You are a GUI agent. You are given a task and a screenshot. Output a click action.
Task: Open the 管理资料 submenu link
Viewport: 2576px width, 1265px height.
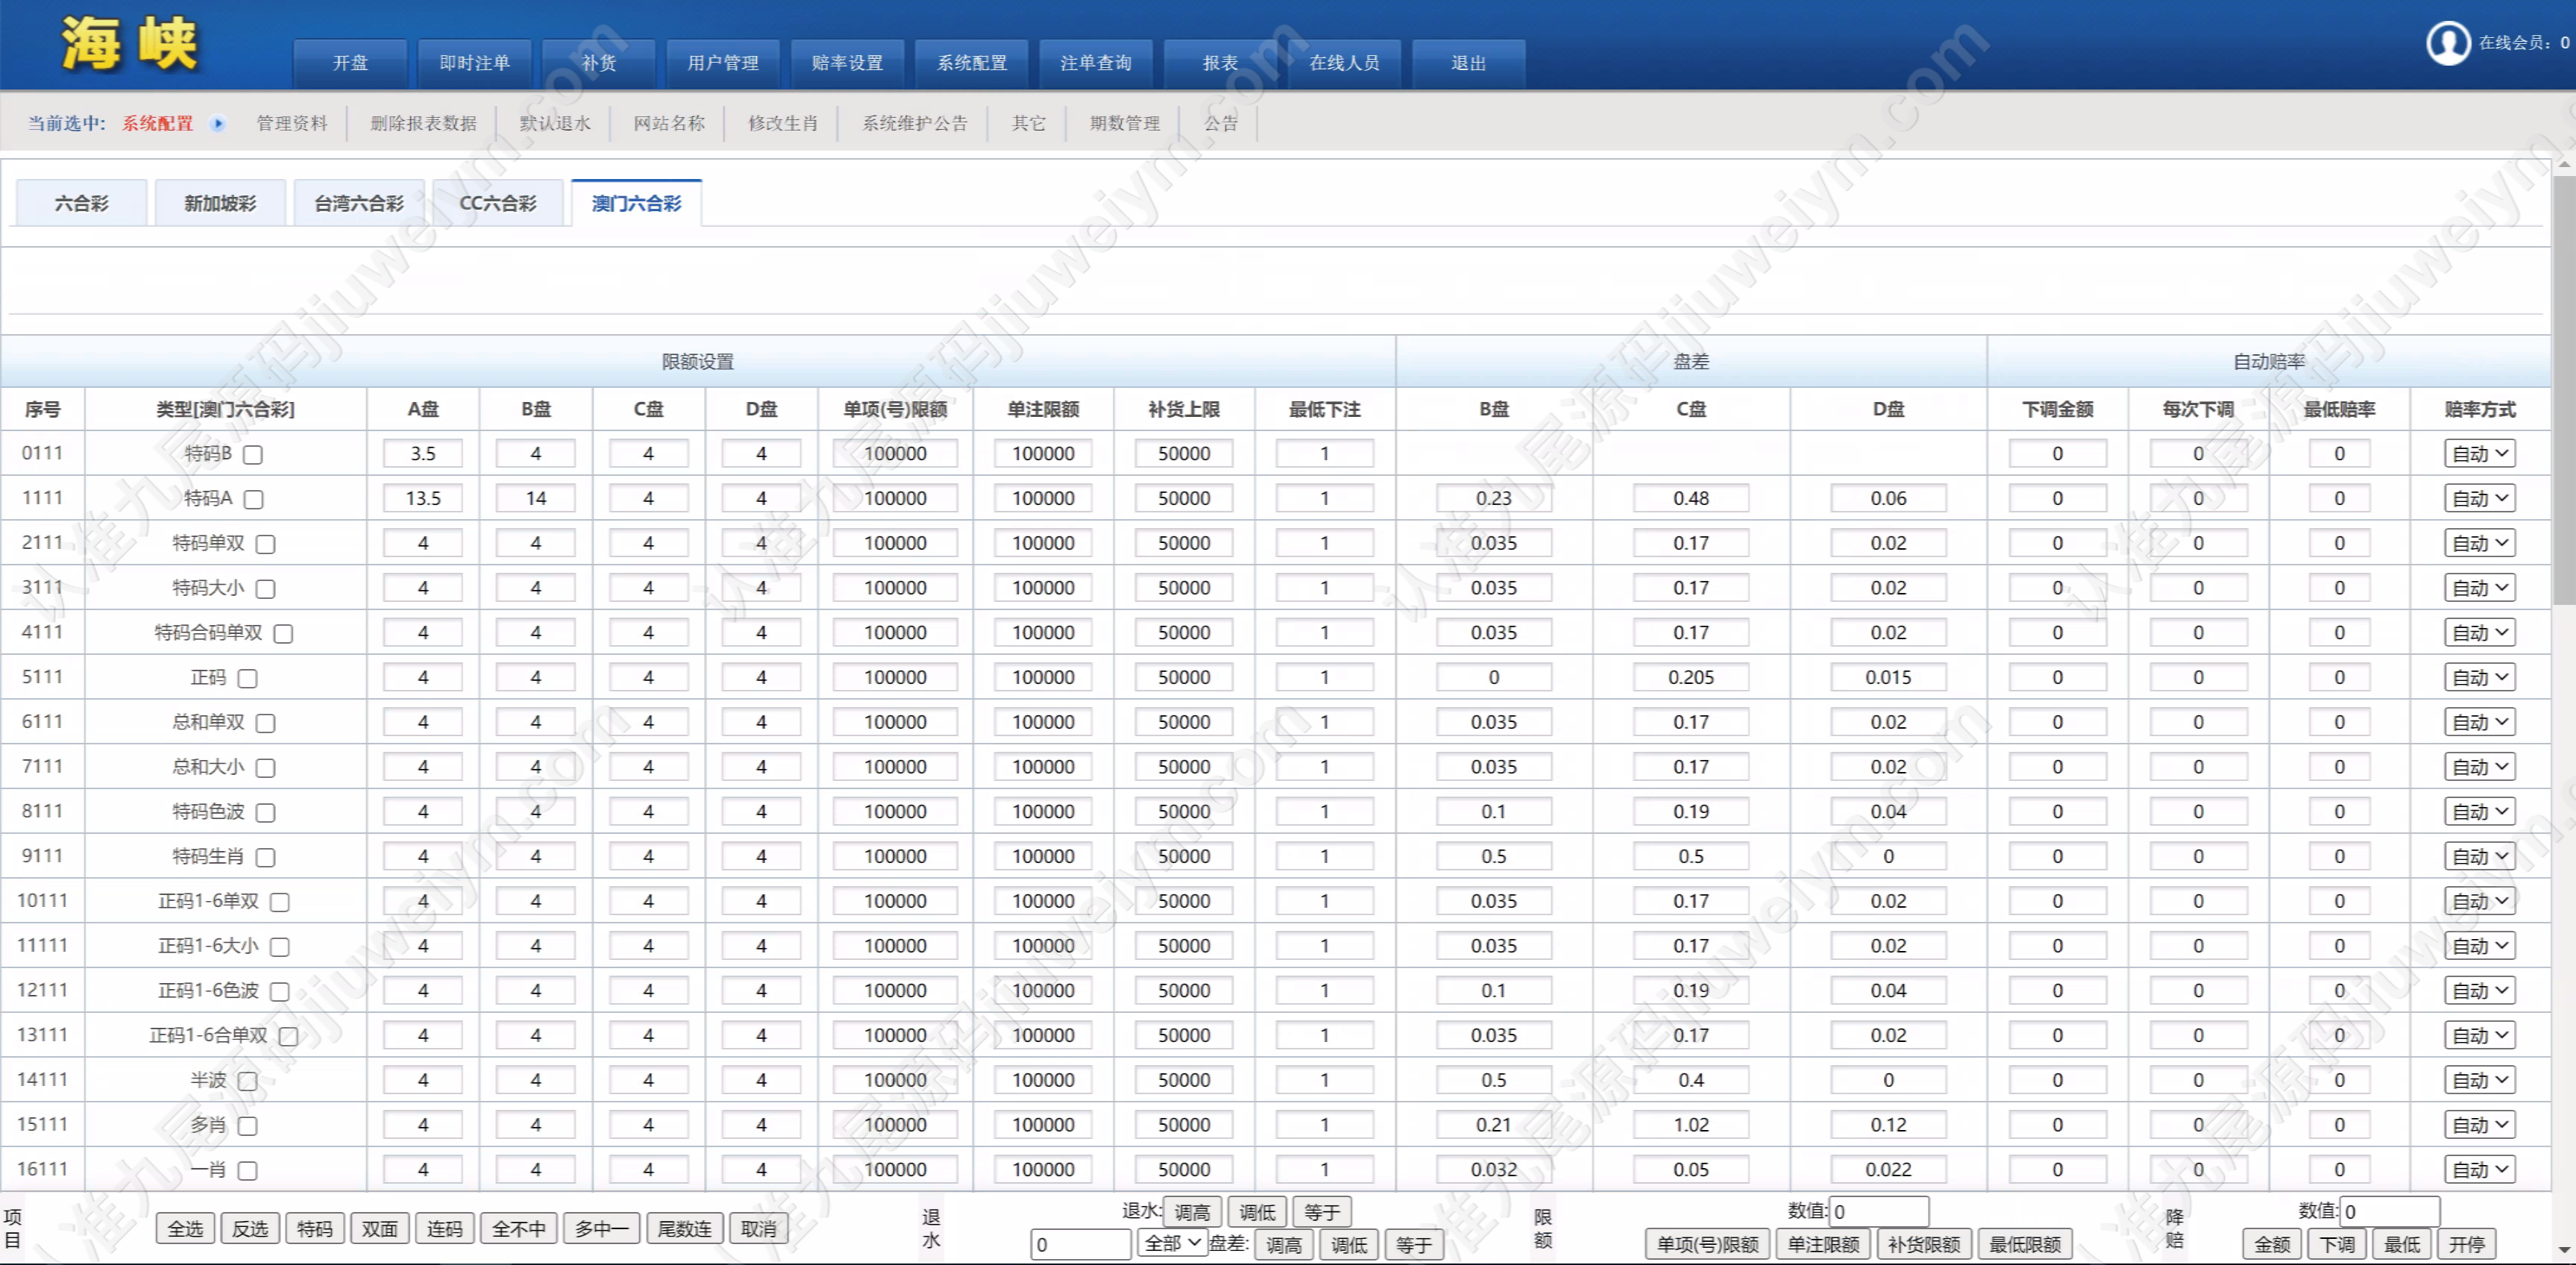coord(292,124)
